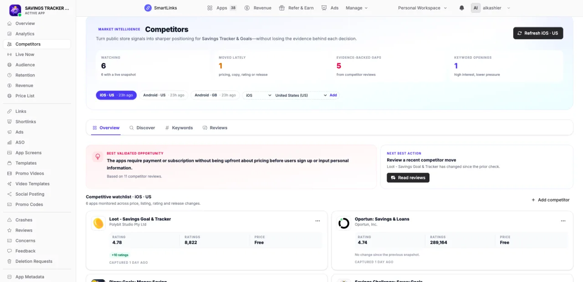Viewport: 583px width, 282px height.
Task: Open Ads megaphone icon in sidebar
Action: 10,132
